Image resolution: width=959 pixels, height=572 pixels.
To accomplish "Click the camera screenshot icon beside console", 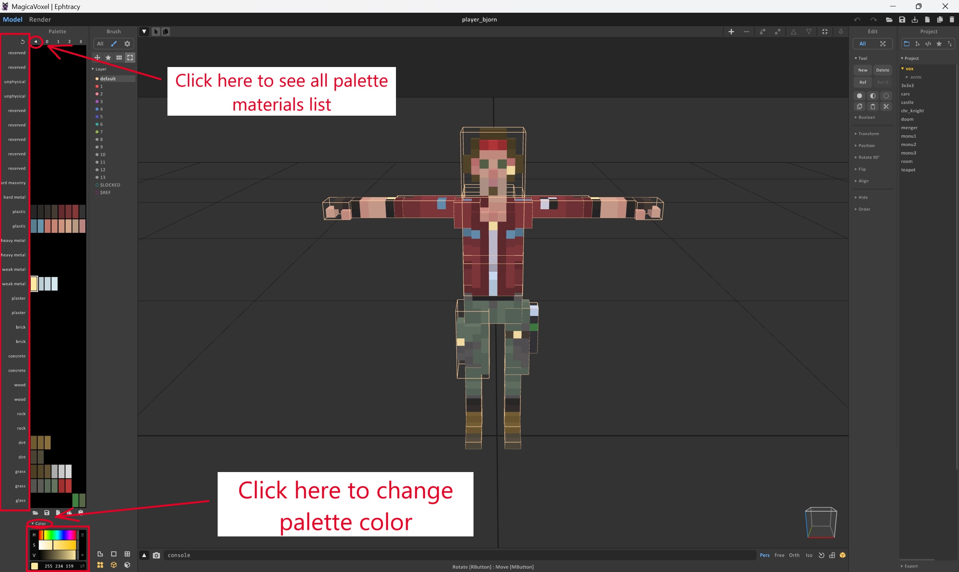I will click(156, 556).
